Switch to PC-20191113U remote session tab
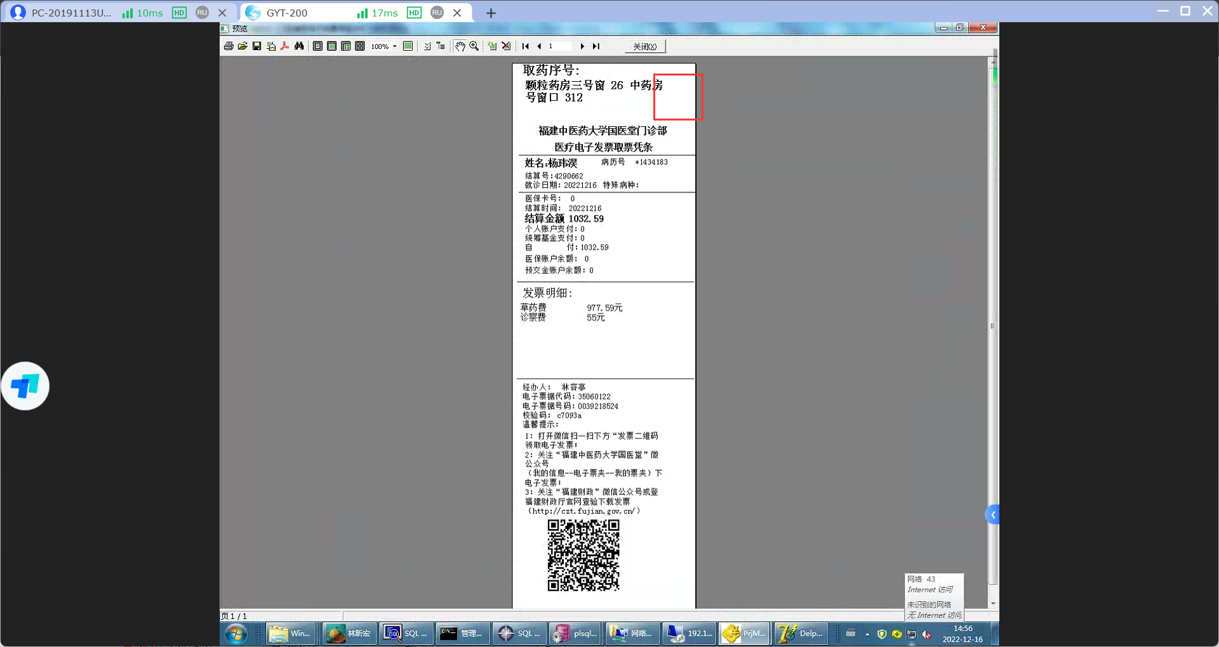The width and height of the screenshot is (1219, 647). click(x=71, y=13)
